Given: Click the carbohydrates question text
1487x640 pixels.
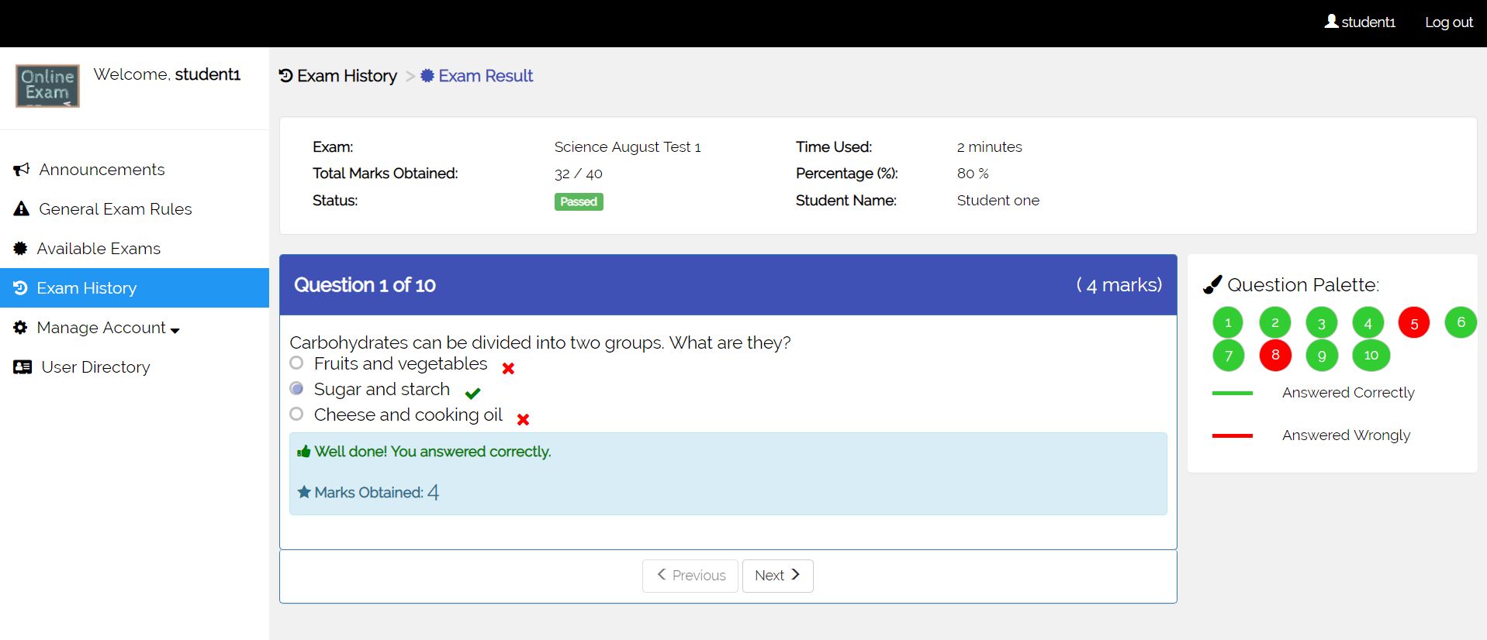Looking at the screenshot, I should tap(540, 342).
